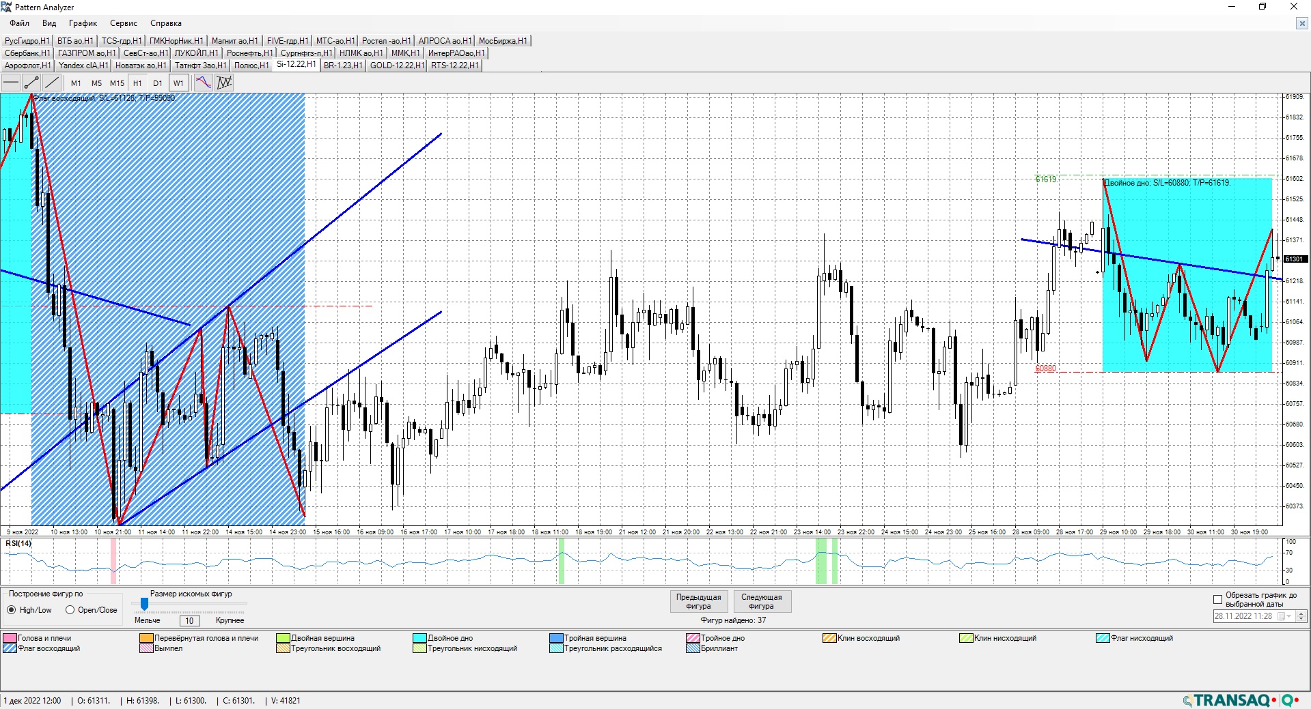
Task: Click the Флаг нисходящий legend swatch
Action: pos(1103,639)
